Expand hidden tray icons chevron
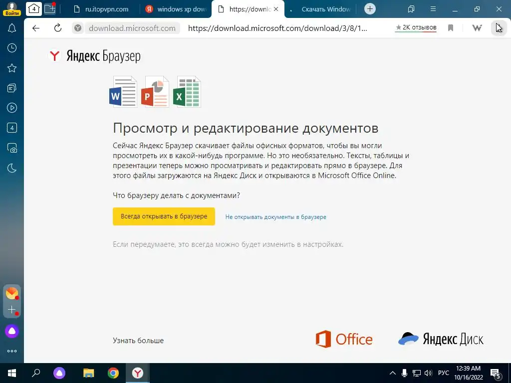The width and height of the screenshot is (511, 383). pos(393,373)
